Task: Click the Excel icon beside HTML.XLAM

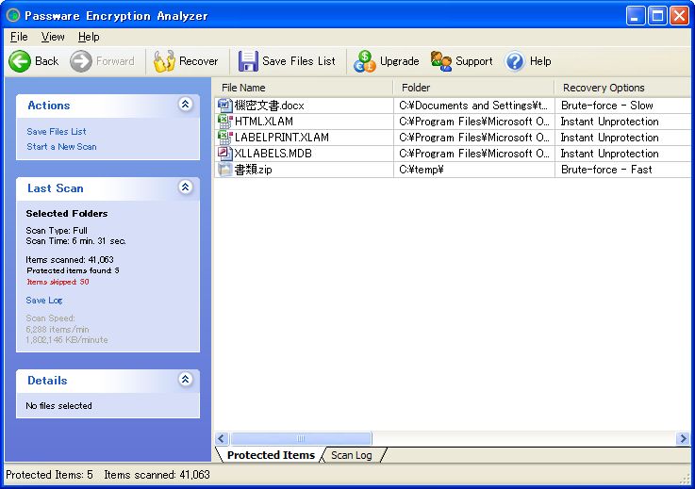Action: [224, 122]
